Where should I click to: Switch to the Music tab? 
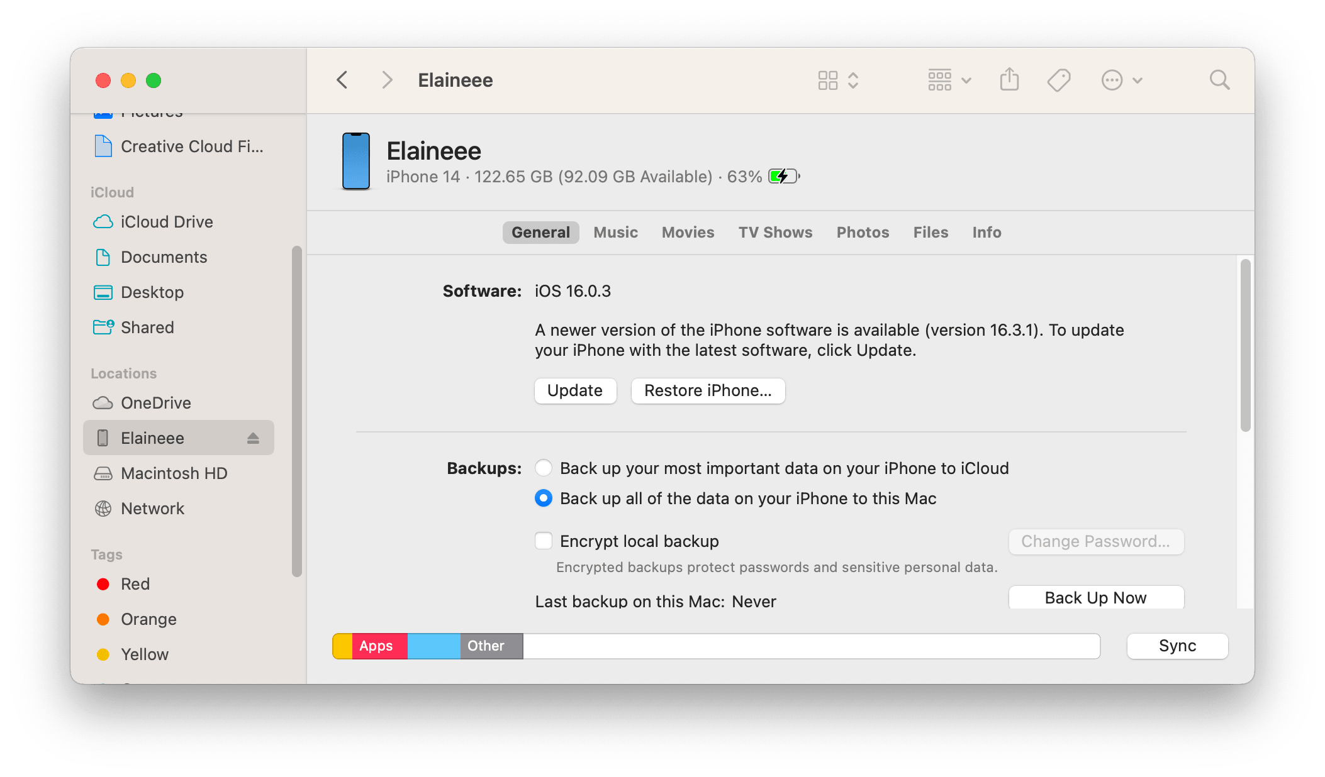click(x=615, y=233)
